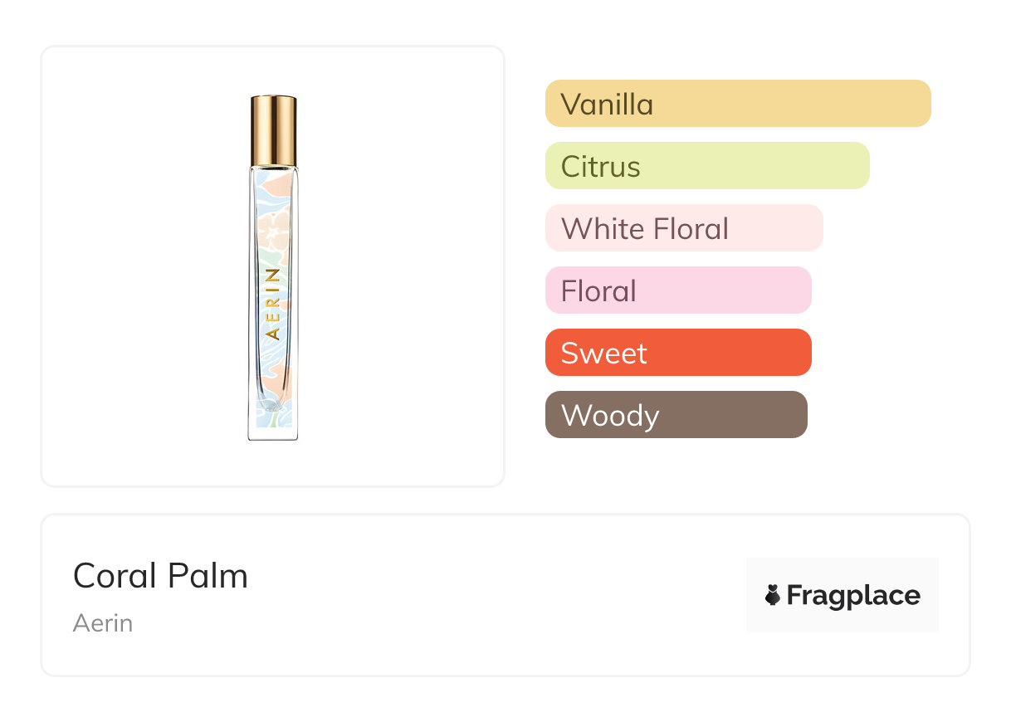Open the perfume bottle product image
1011x717 pixels.
pos(273,267)
